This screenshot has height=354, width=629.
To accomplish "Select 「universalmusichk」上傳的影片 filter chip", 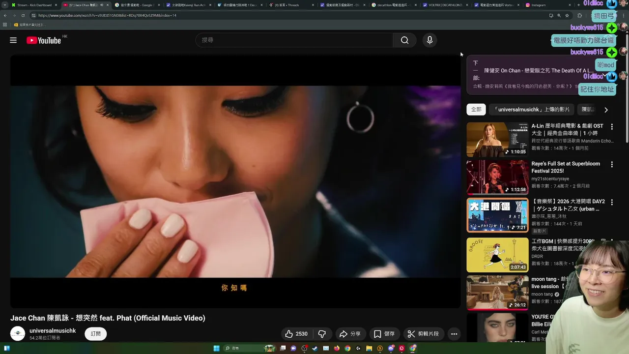I will coord(531,110).
